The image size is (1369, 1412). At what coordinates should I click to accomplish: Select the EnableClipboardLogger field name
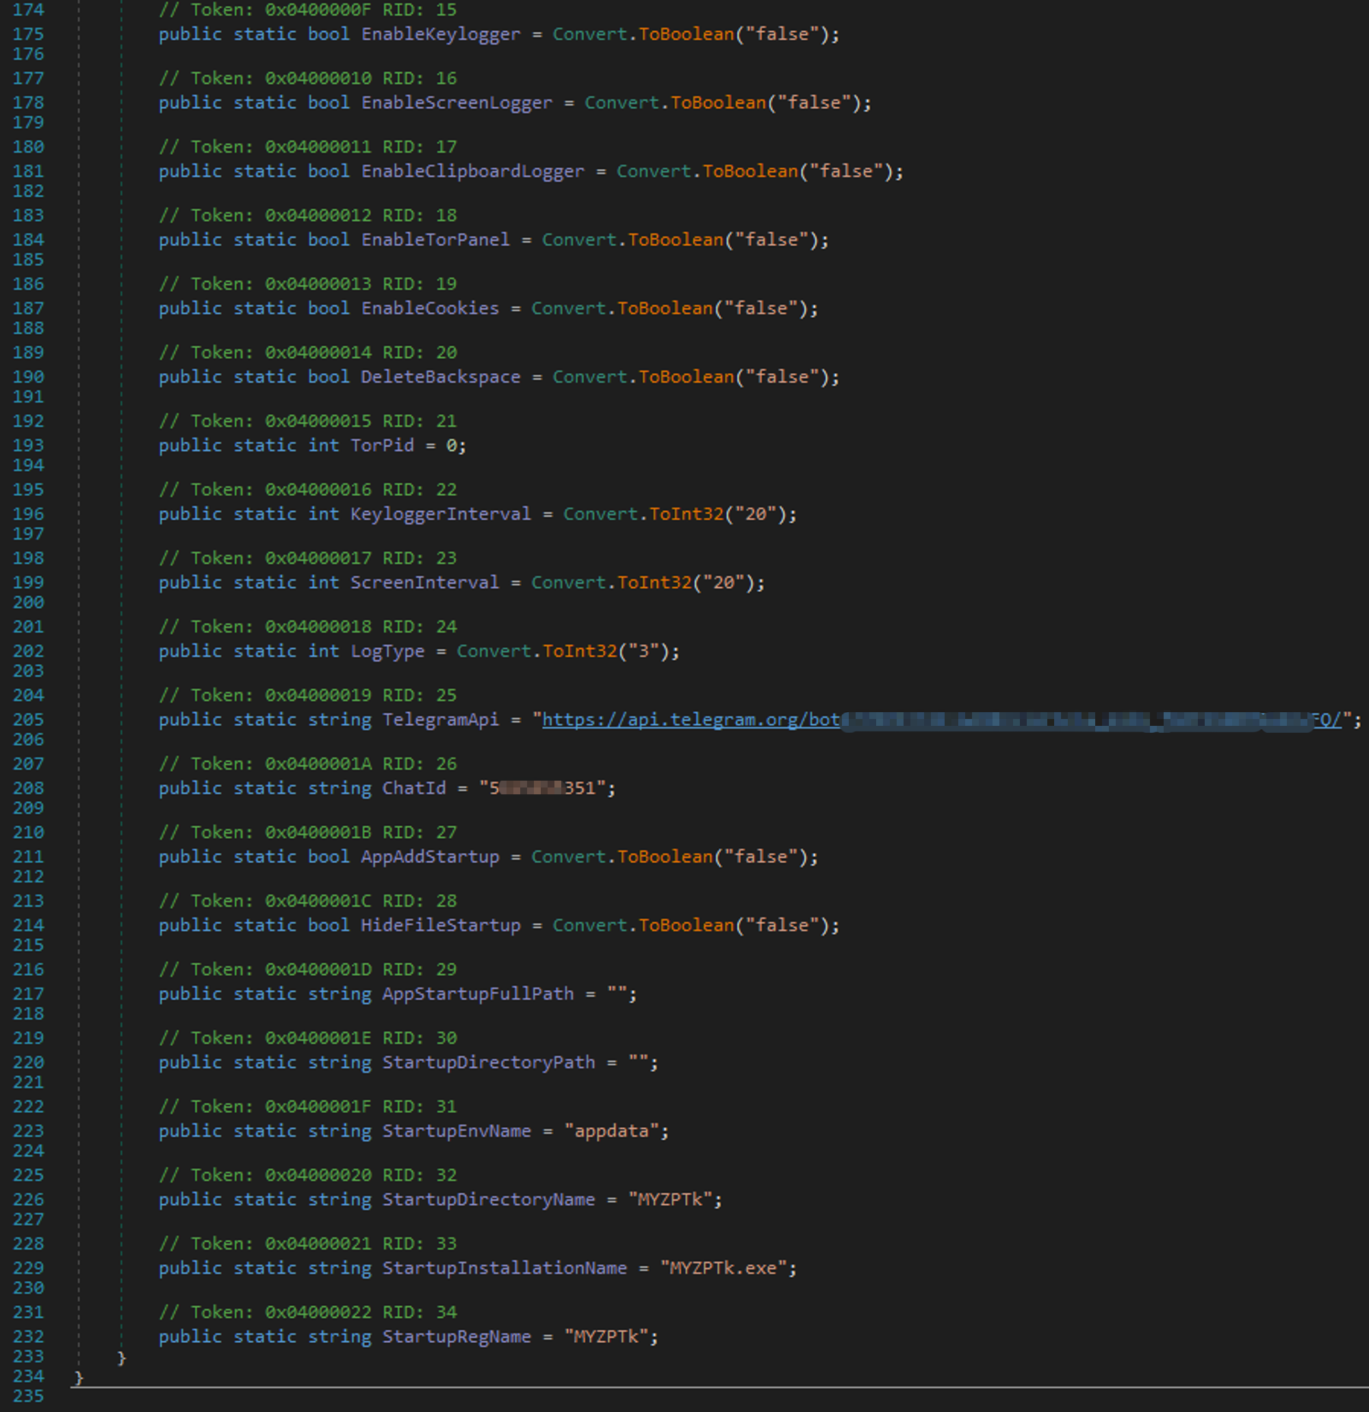tap(472, 171)
